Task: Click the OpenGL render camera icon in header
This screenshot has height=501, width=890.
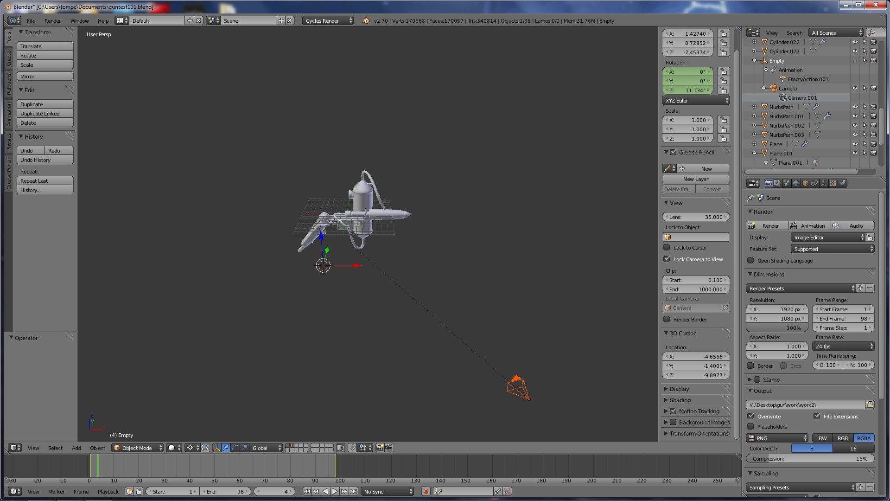Action: (380, 448)
